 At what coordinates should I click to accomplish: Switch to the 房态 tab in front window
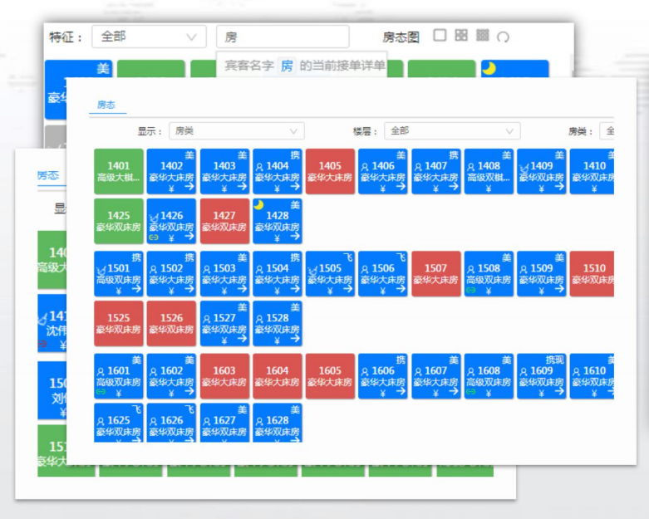(106, 105)
